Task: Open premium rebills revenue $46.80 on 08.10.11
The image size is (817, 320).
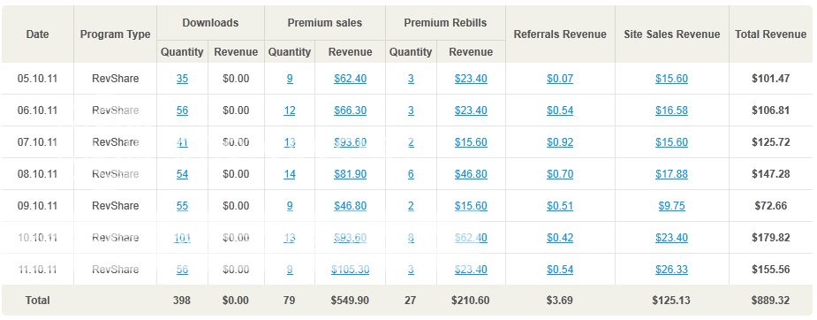Action: (471, 174)
